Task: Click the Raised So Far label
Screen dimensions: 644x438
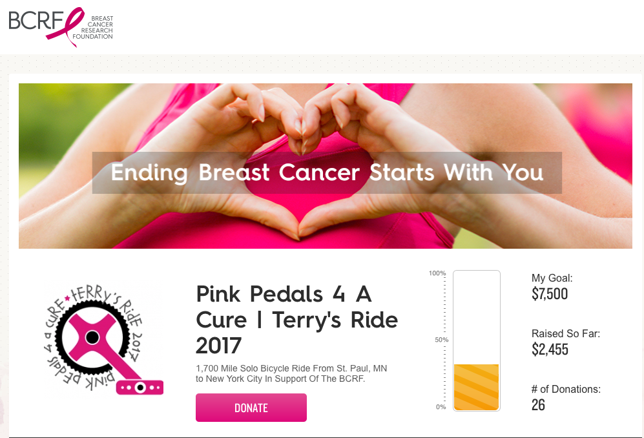Action: click(566, 334)
